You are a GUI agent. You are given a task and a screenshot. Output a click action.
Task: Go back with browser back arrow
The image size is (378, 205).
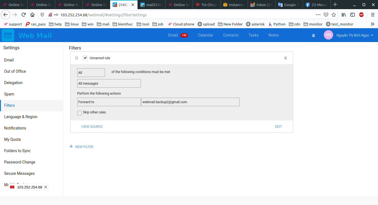tap(6, 15)
